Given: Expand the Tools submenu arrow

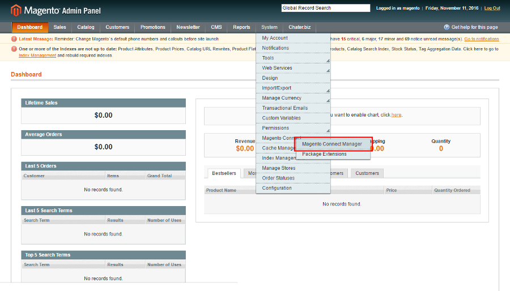Looking at the screenshot, I should pyautogui.click(x=328, y=61).
